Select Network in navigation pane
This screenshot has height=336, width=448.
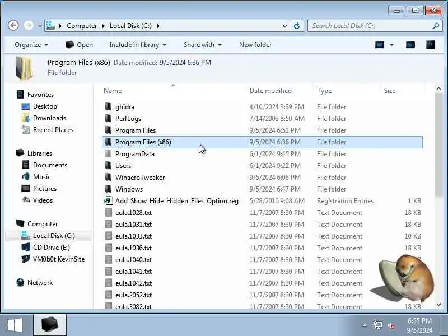40,283
